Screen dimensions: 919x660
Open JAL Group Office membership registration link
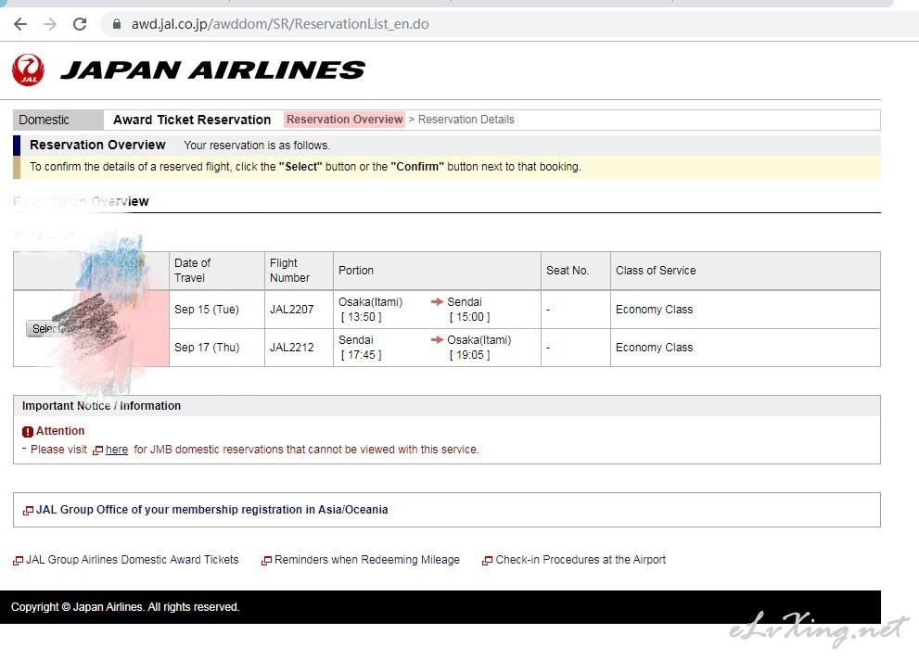tap(212, 510)
